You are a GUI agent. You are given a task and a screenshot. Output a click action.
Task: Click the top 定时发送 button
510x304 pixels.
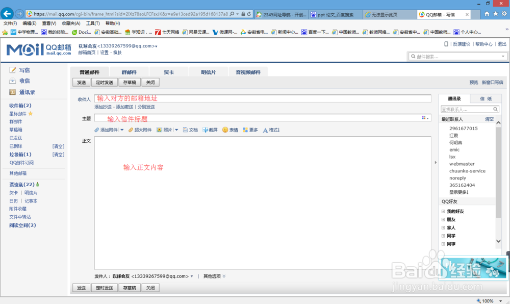tap(105, 82)
